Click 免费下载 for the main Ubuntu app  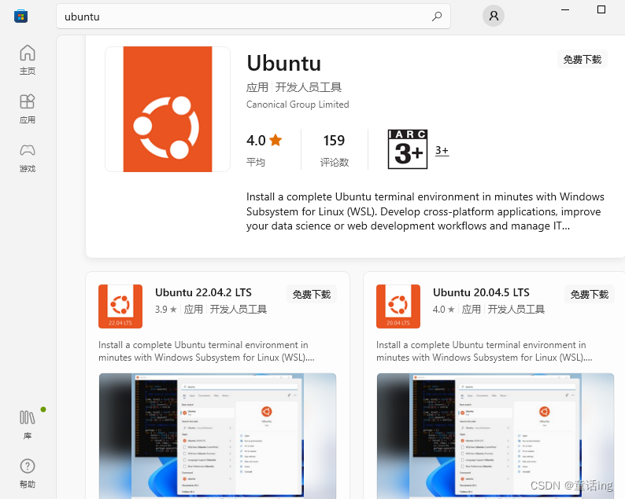[x=582, y=59]
